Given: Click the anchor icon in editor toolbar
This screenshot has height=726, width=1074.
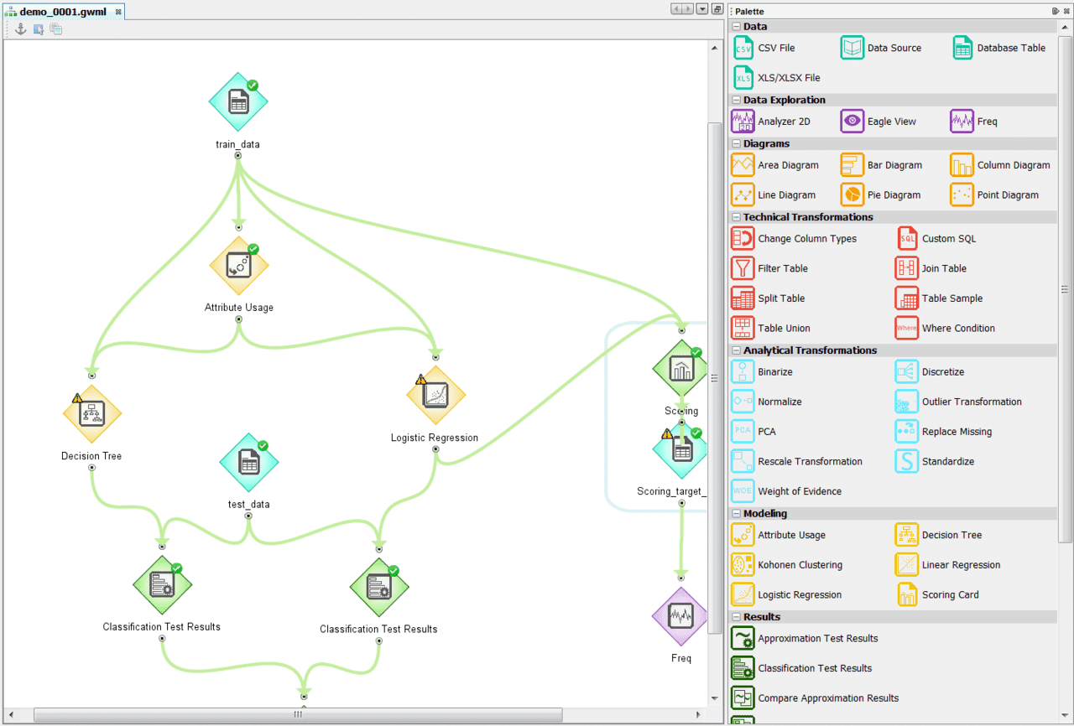Looking at the screenshot, I should (21, 29).
